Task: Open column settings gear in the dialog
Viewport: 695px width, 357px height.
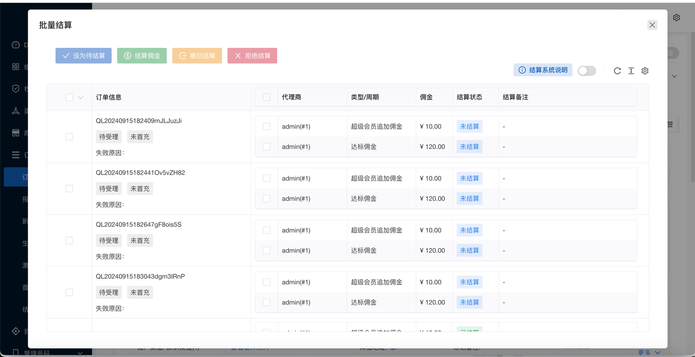Action: (x=645, y=71)
